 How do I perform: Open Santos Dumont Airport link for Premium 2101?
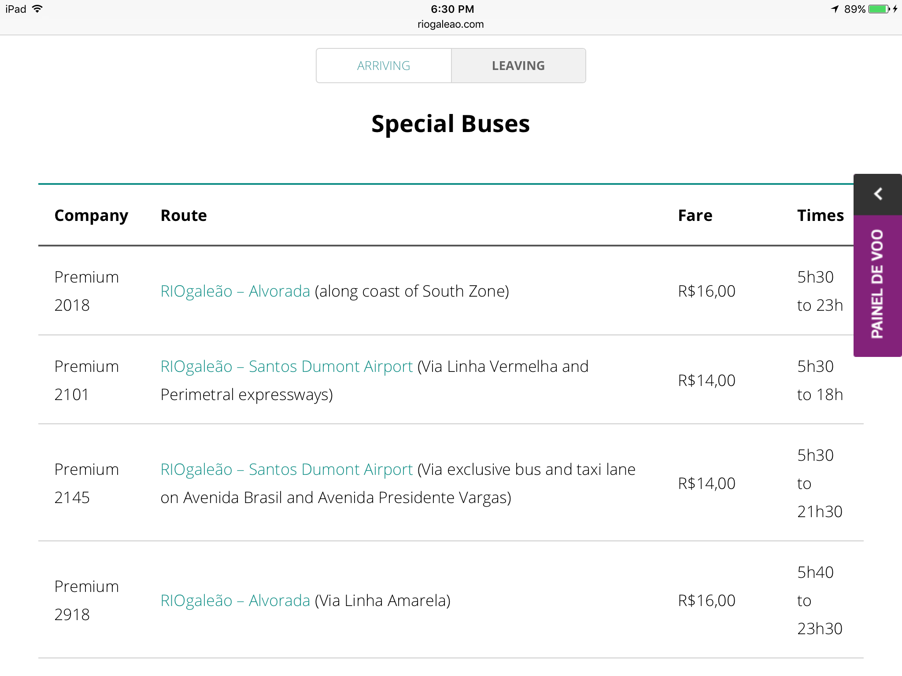point(287,367)
